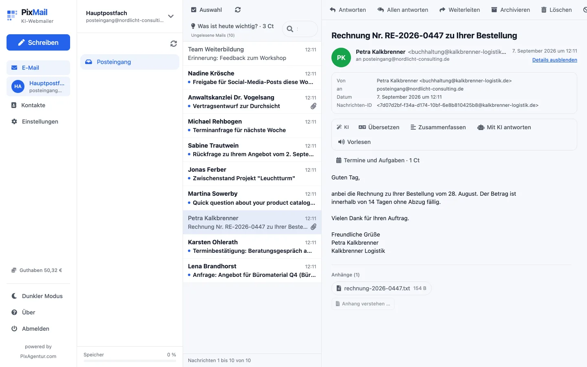Click Allen antworten

tap(403, 10)
